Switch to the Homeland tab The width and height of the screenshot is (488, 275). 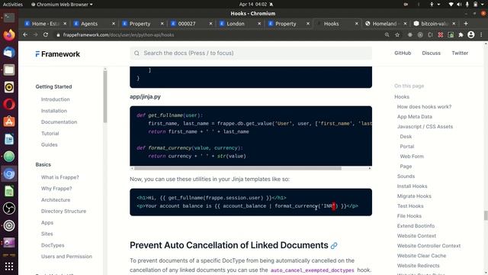pyautogui.click(x=384, y=24)
